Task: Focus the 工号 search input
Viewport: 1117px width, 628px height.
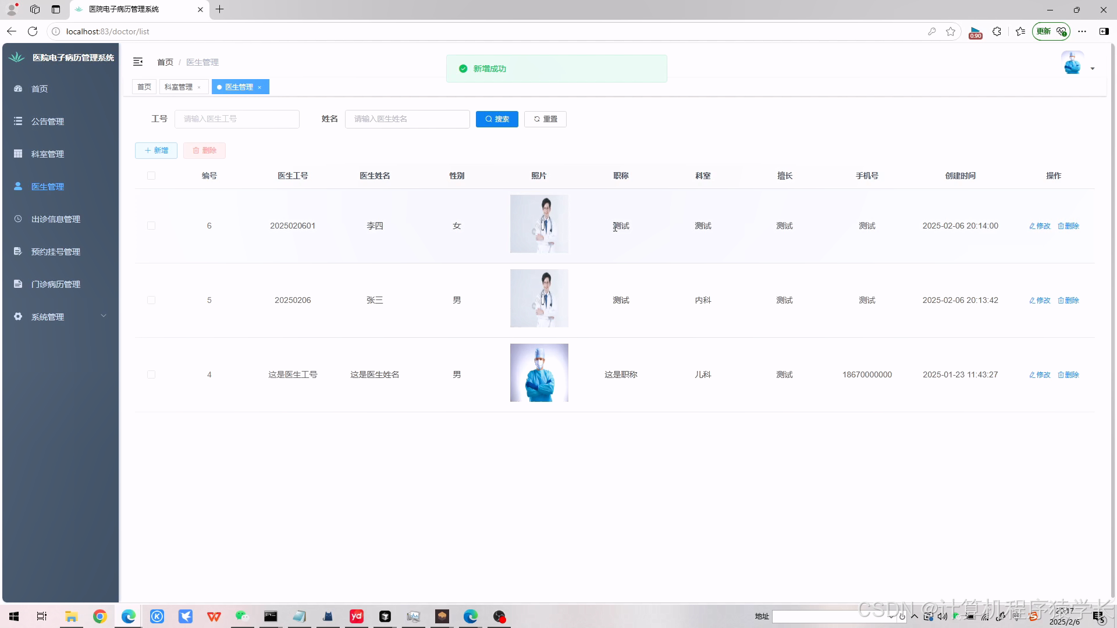Action: [237, 119]
